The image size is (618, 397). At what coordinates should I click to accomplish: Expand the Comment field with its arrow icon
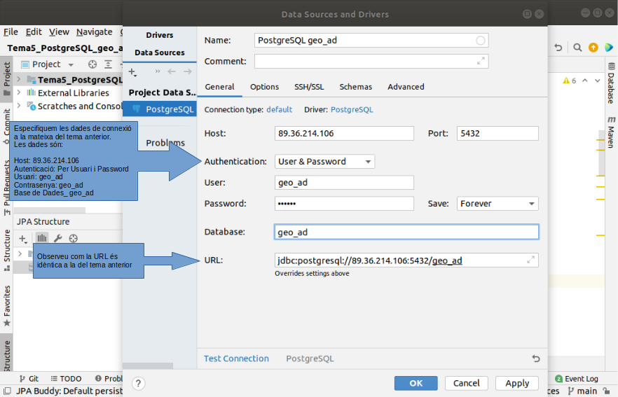click(481, 61)
